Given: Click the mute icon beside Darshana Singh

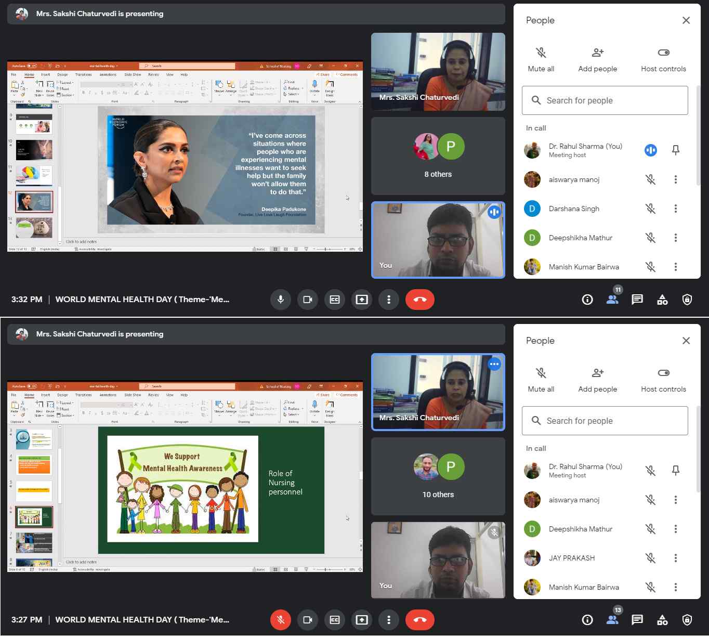Looking at the screenshot, I should (650, 209).
